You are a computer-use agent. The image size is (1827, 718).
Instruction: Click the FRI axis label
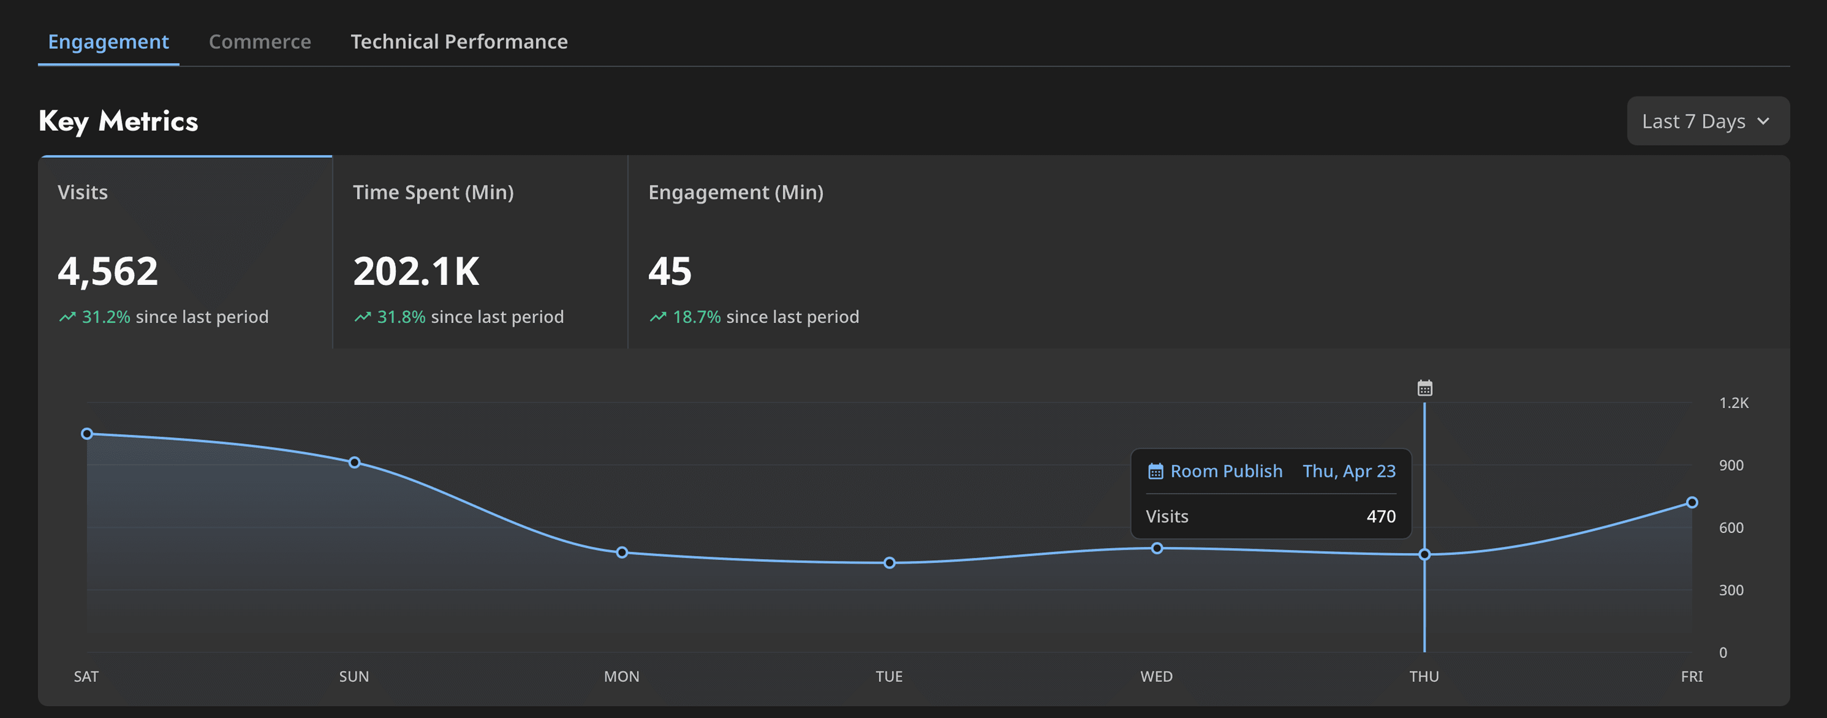click(1691, 677)
